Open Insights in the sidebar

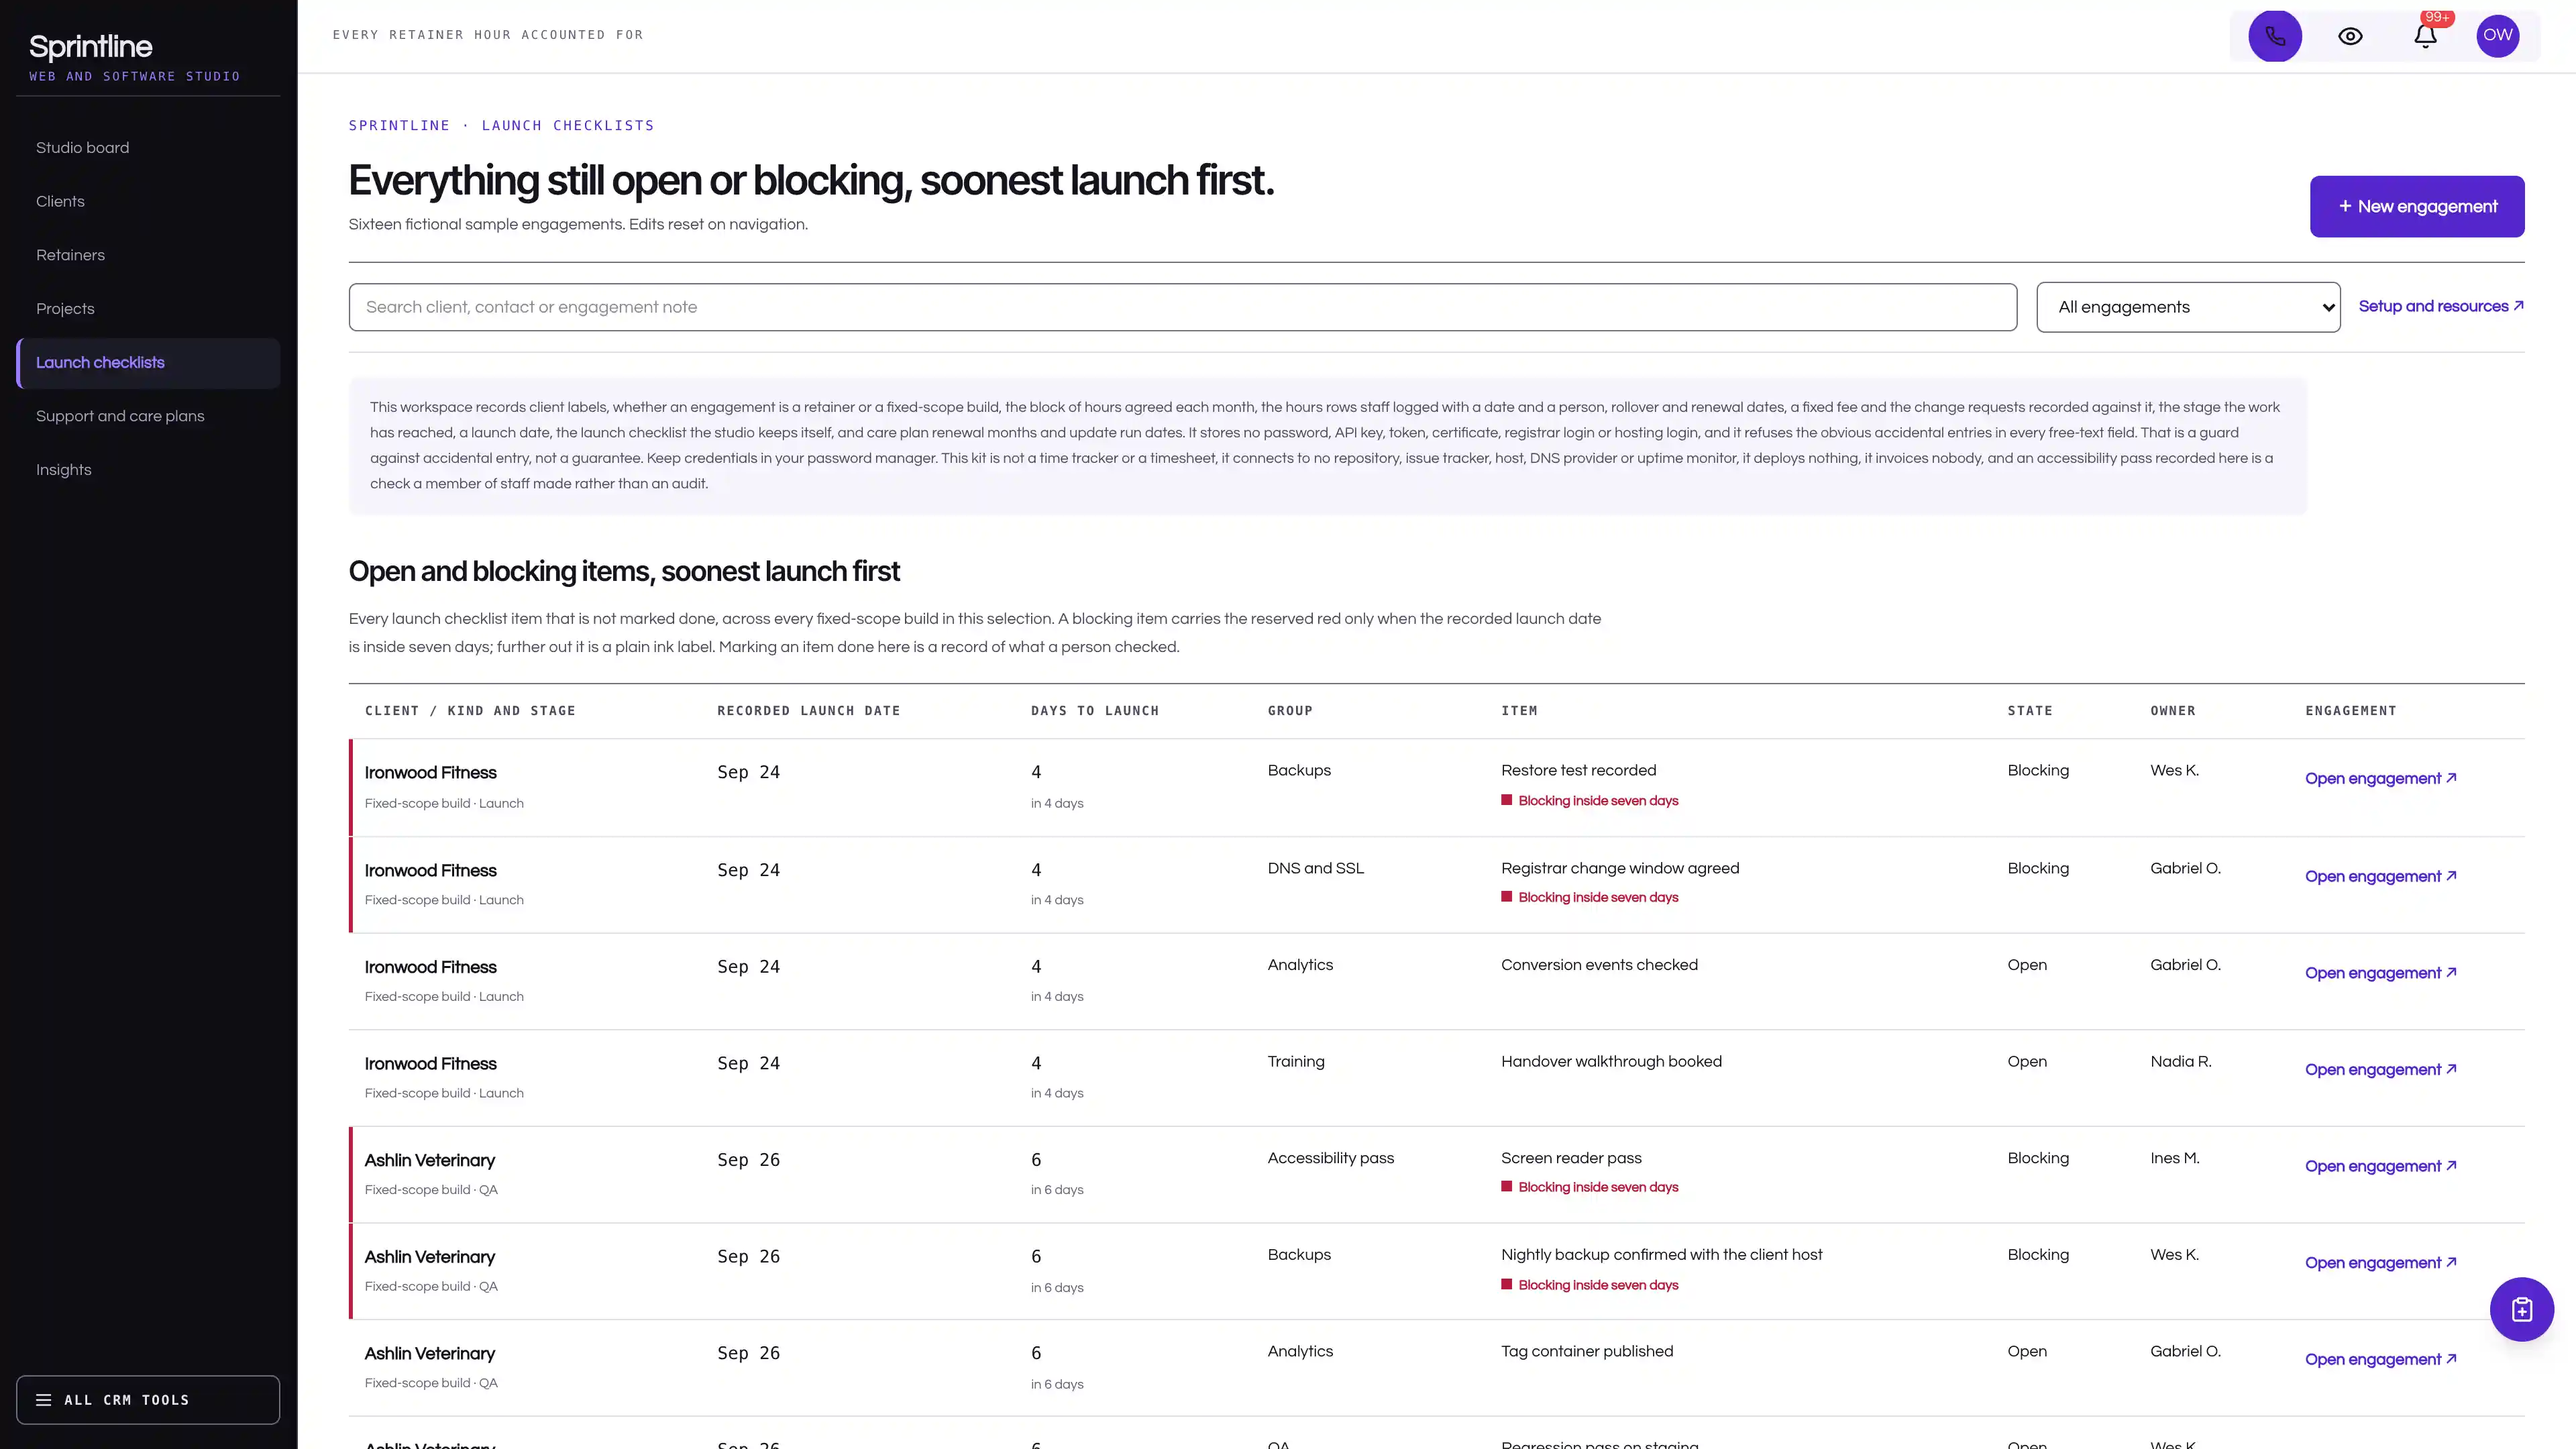pyautogui.click(x=148, y=470)
